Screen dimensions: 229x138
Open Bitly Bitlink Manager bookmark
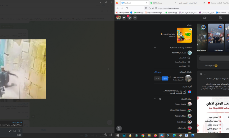pyautogui.click(x=154, y=13)
